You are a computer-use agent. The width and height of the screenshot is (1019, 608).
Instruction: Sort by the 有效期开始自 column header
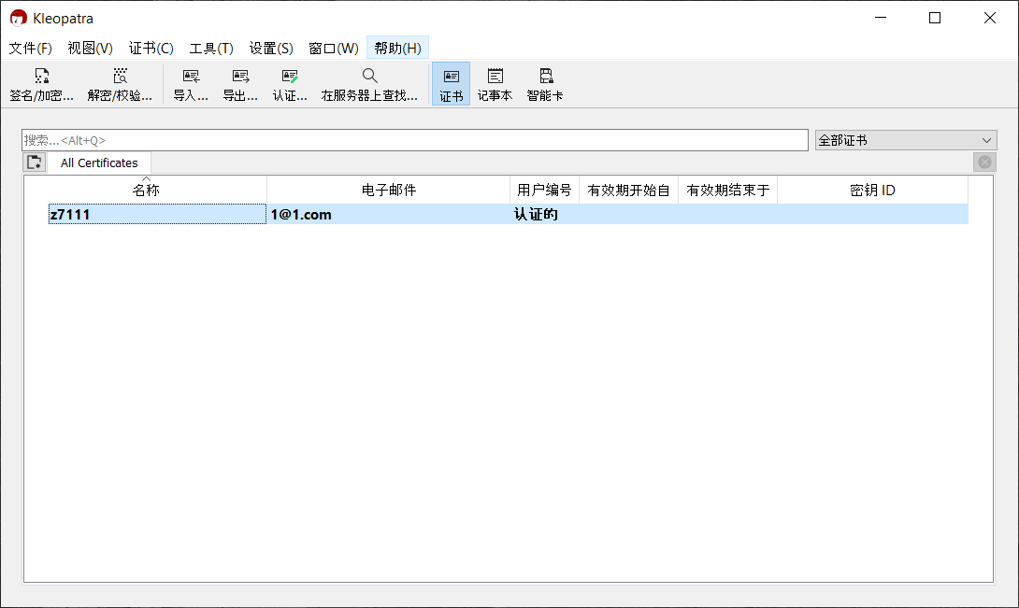pyautogui.click(x=628, y=190)
